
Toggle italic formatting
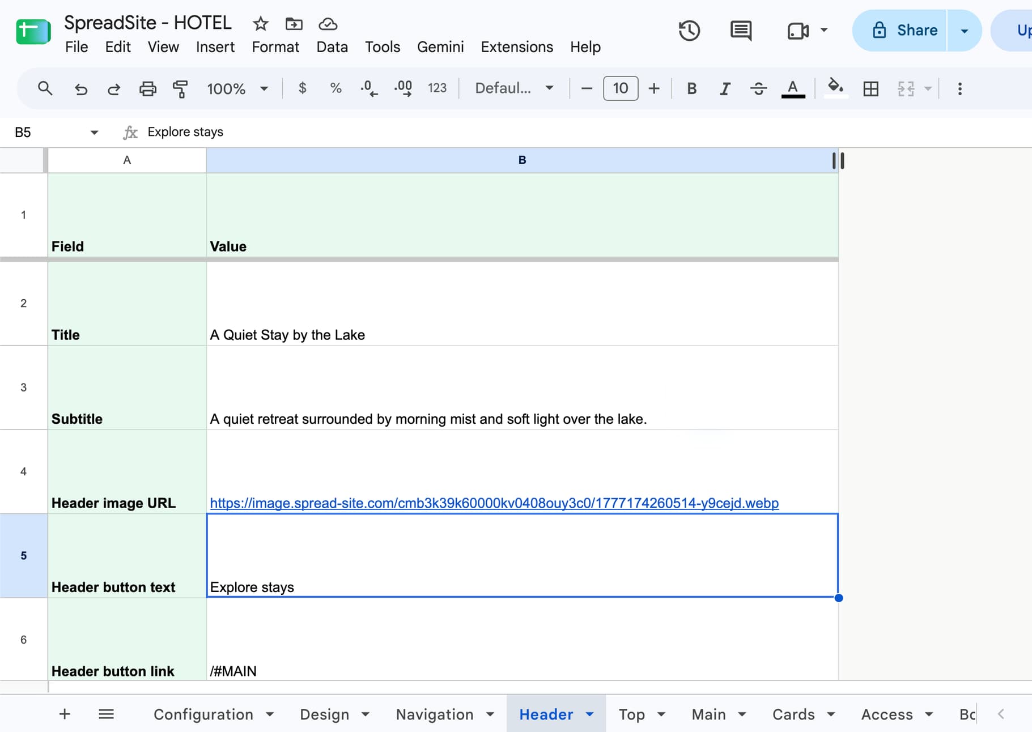click(x=724, y=88)
